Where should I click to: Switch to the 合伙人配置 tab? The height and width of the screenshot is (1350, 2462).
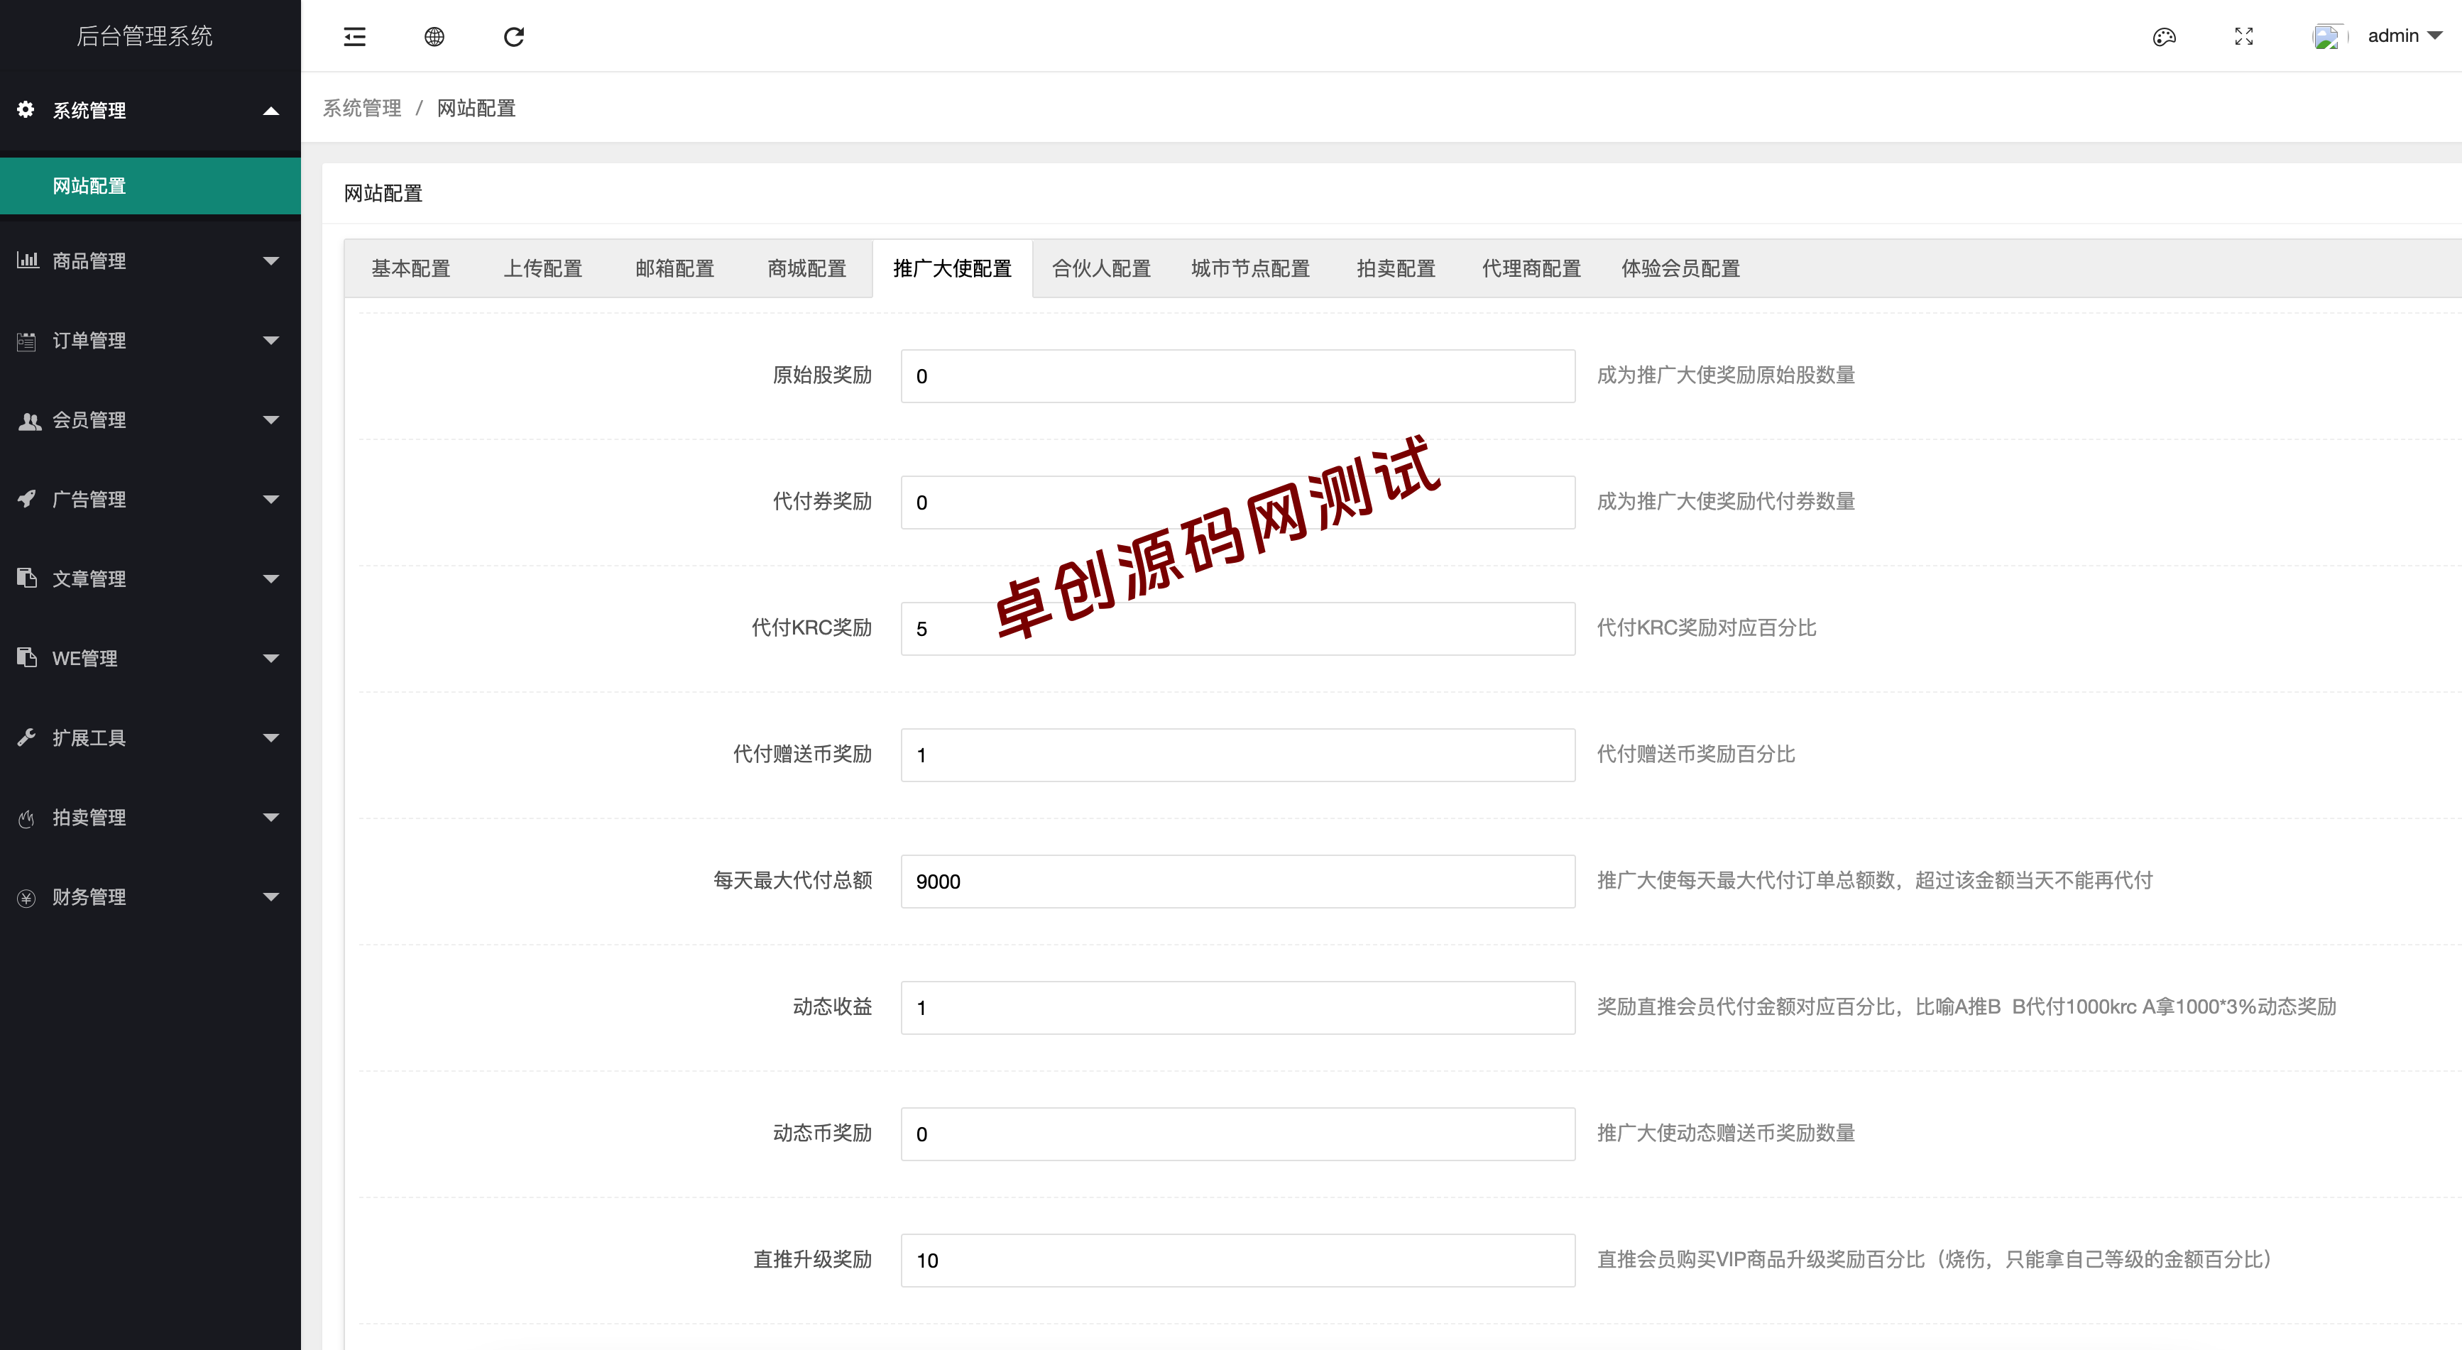pos(1101,268)
